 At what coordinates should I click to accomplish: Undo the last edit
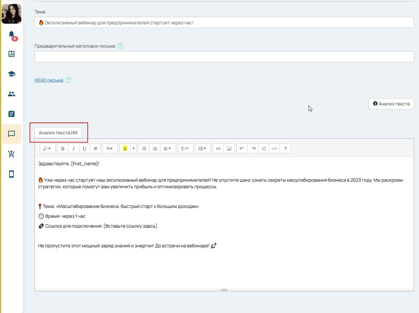[x=242, y=149]
